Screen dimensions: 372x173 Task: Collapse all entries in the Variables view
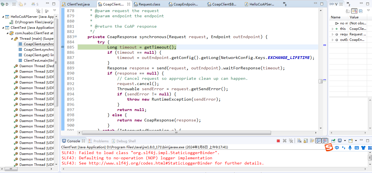tap(361, 11)
